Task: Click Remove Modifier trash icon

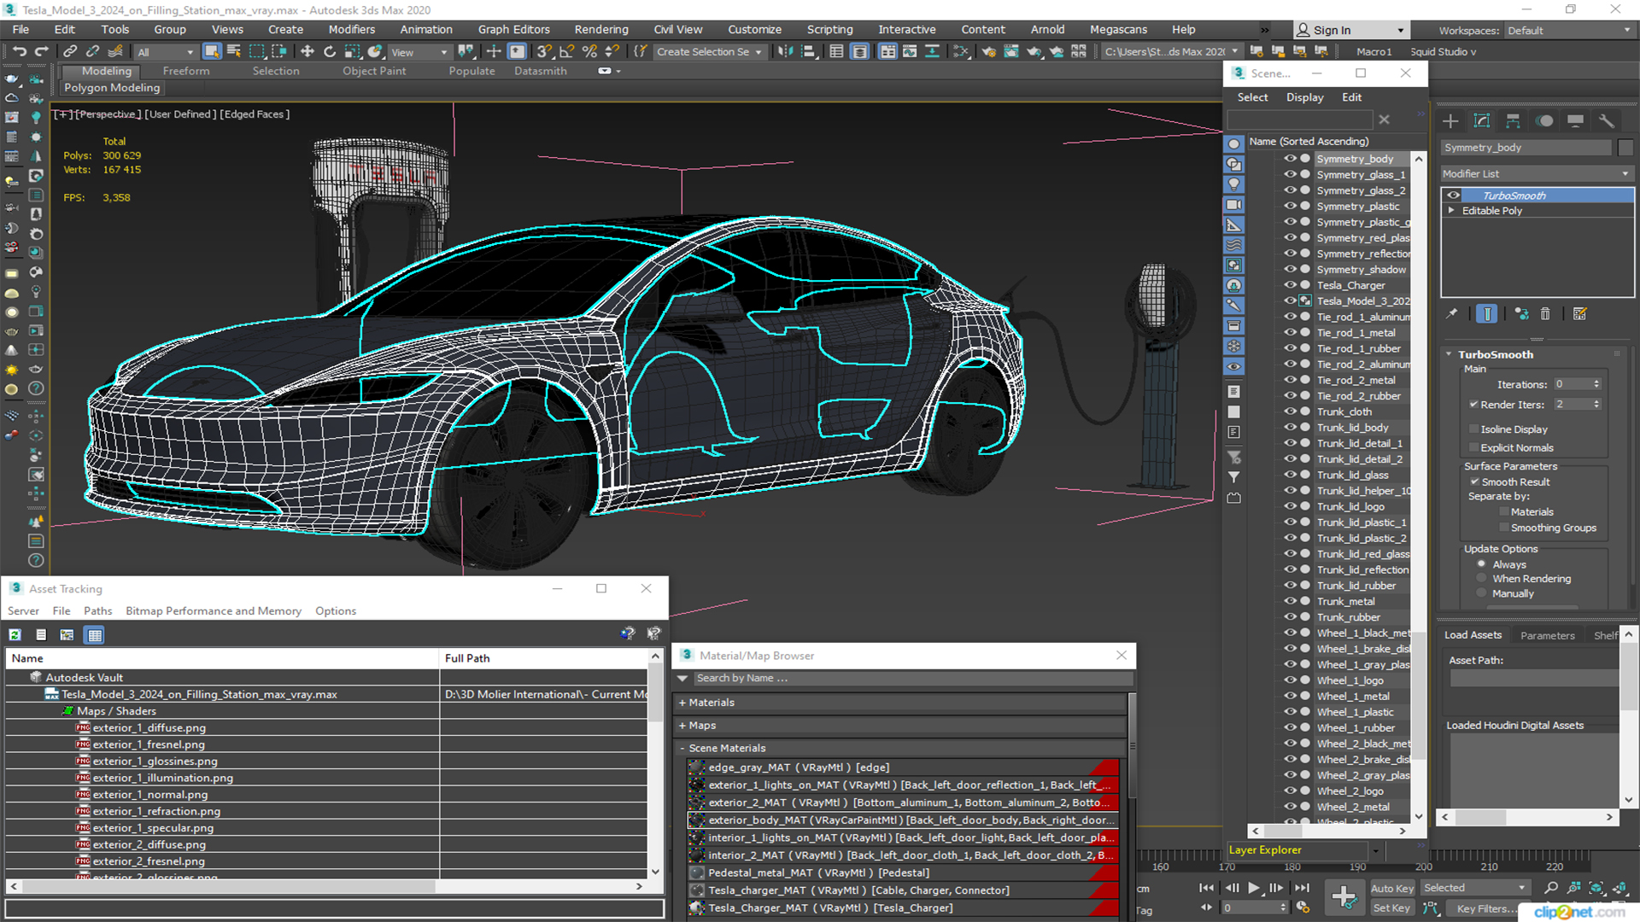Action: tap(1545, 314)
